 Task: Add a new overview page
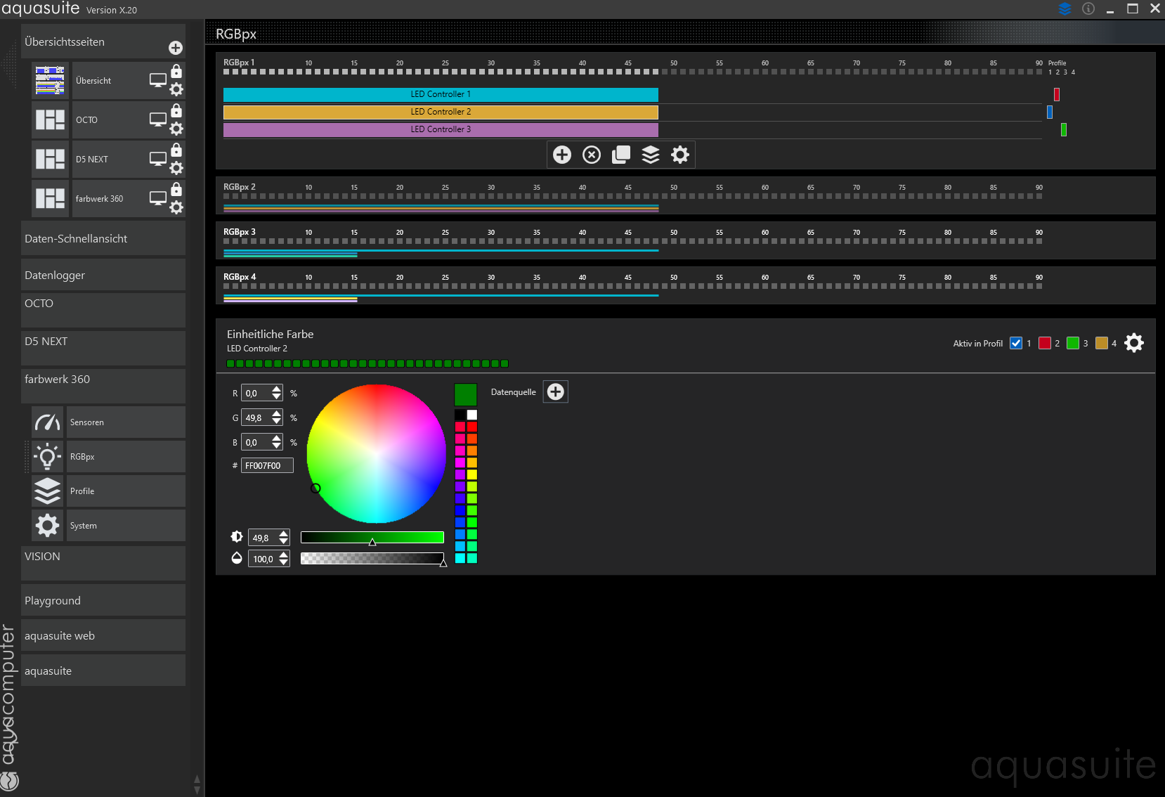[x=176, y=48]
